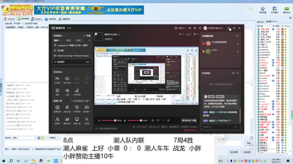Open 直播设置 live settings

pos(58,109)
